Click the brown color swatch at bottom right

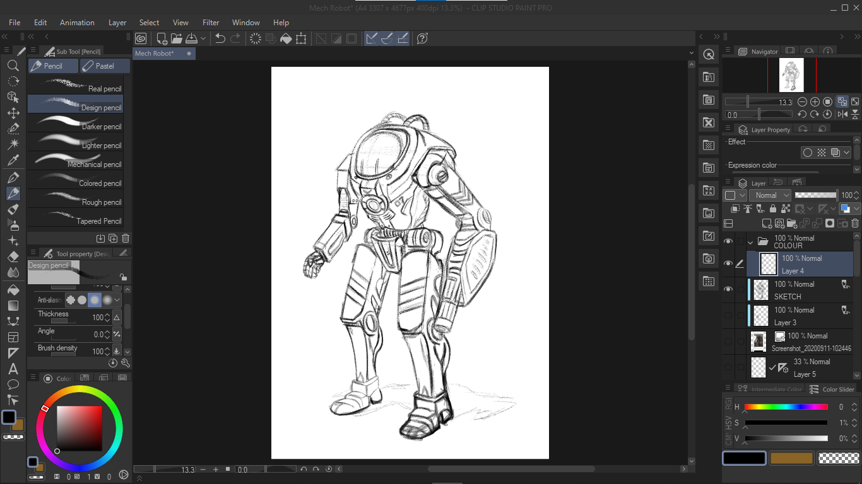pos(791,458)
